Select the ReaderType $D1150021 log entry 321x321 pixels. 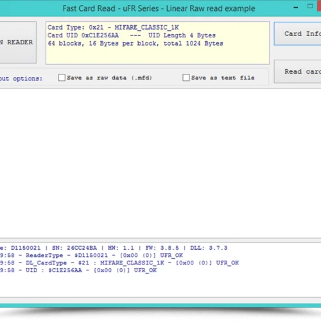coord(92,256)
